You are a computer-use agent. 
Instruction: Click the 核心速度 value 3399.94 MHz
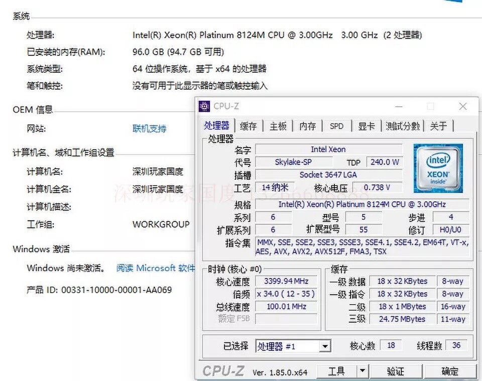click(x=287, y=281)
